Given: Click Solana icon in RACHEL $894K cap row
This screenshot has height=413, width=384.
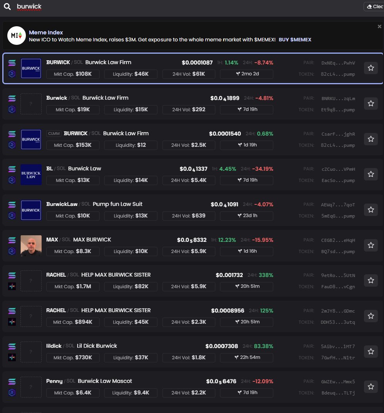Looking at the screenshot, I should coord(12,311).
